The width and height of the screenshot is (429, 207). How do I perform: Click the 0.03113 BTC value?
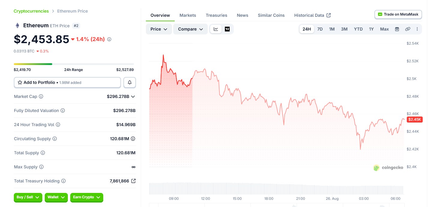click(x=24, y=51)
